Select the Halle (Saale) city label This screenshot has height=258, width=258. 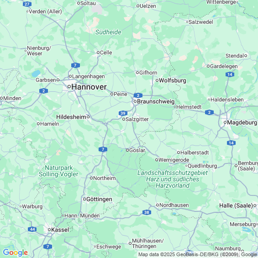click(236, 205)
